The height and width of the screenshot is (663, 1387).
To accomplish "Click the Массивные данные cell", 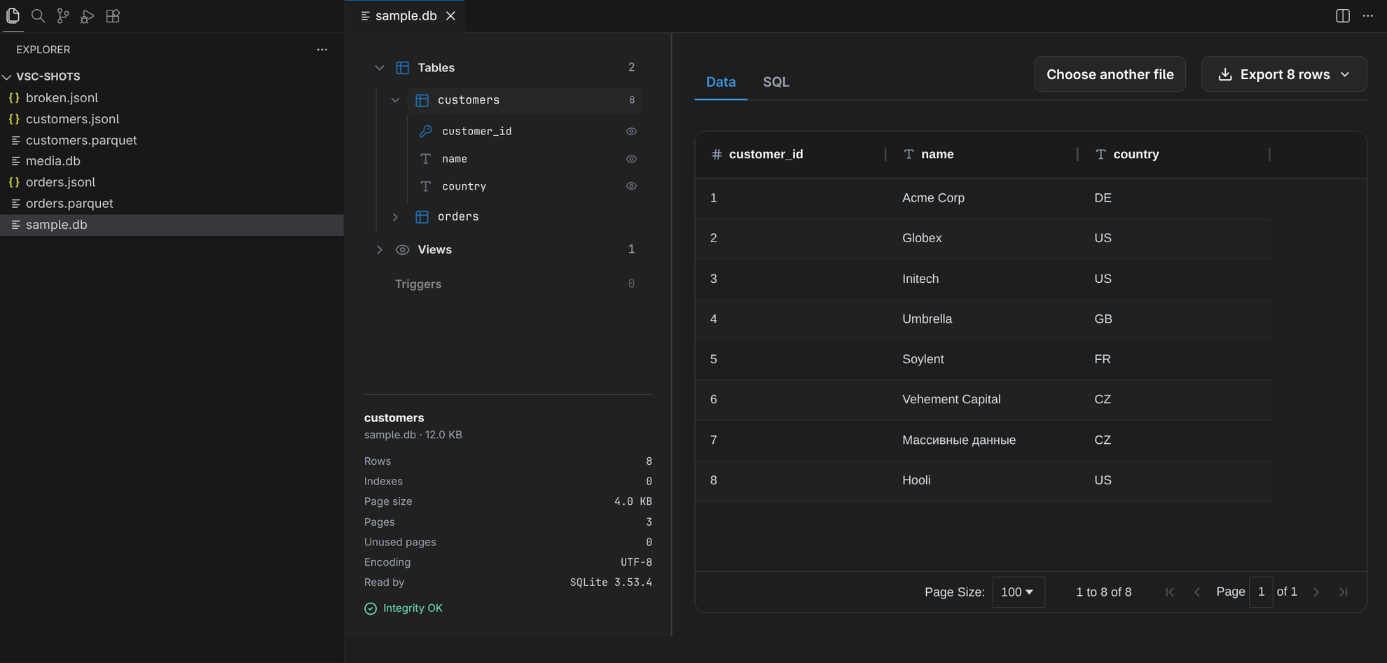I will coord(982,440).
